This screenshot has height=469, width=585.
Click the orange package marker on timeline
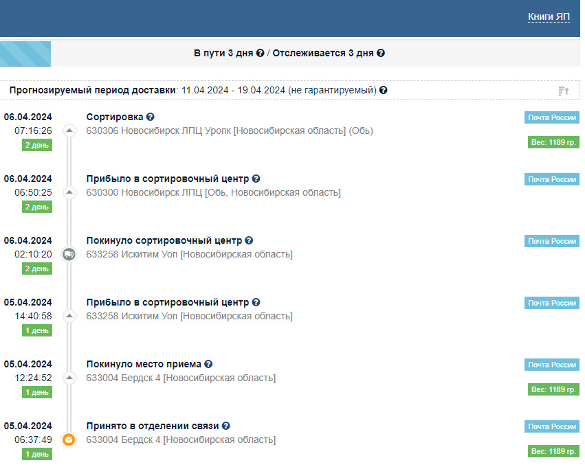(x=69, y=440)
